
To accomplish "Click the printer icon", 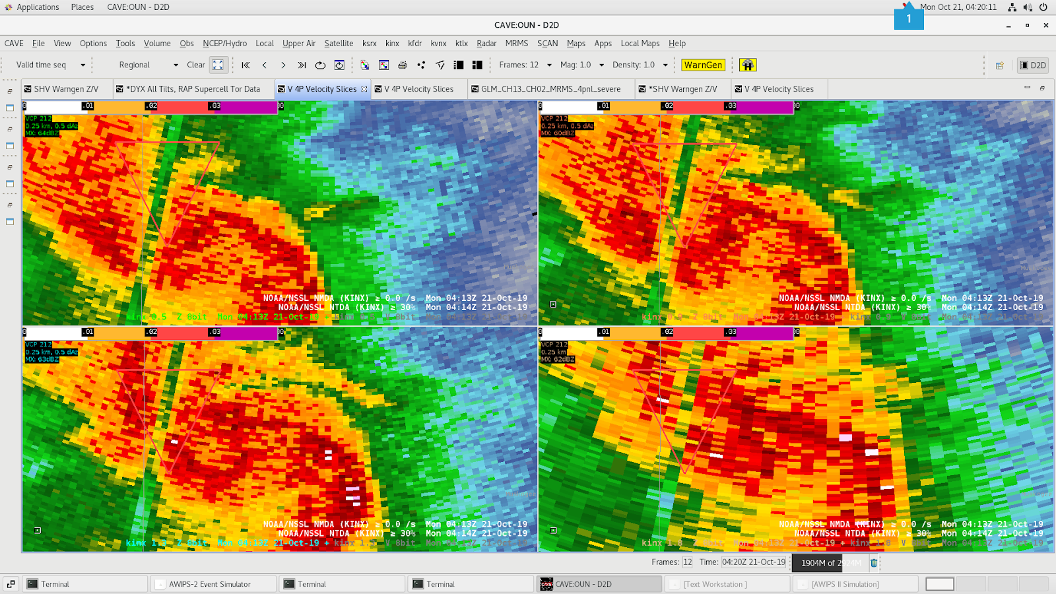I will pos(403,65).
